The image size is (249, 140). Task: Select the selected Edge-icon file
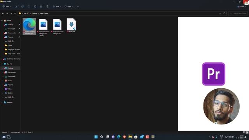coord(30,26)
